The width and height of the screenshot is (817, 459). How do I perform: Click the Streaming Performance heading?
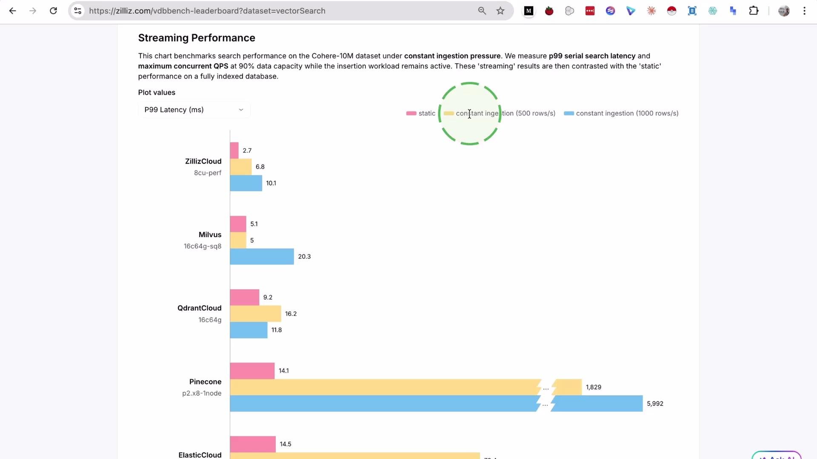click(x=197, y=38)
